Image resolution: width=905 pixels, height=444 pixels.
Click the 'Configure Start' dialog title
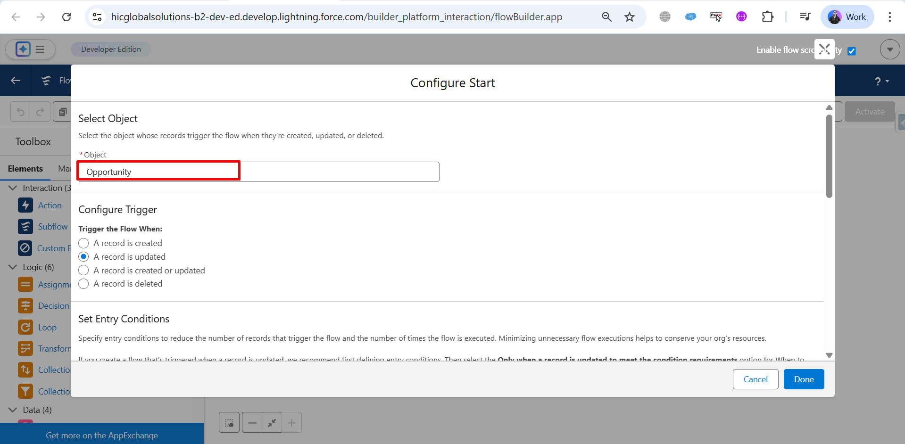453,83
